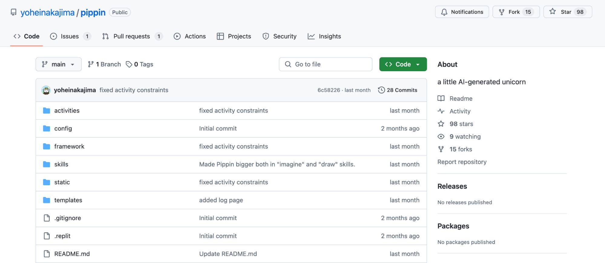Open the .gitignore file icon

[46, 218]
